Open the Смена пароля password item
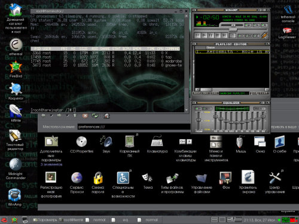 (98, 183)
